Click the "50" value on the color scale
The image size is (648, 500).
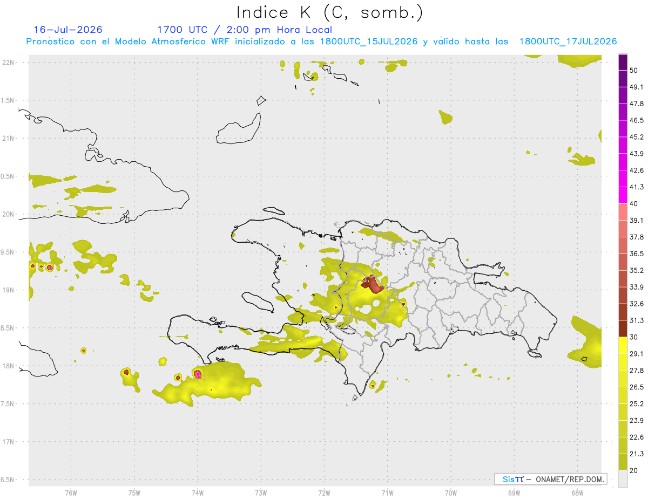634,70
